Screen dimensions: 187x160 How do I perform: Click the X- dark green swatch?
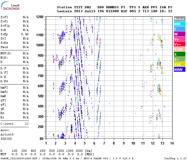click(x=180, y=54)
